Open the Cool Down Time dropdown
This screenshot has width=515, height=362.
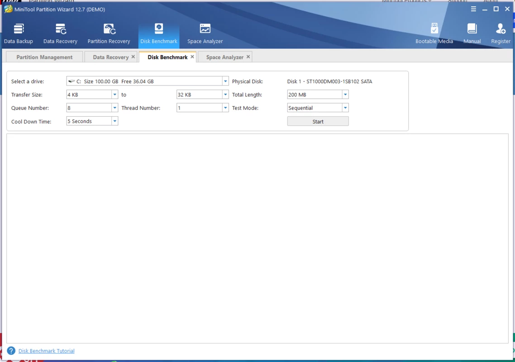pyautogui.click(x=114, y=121)
